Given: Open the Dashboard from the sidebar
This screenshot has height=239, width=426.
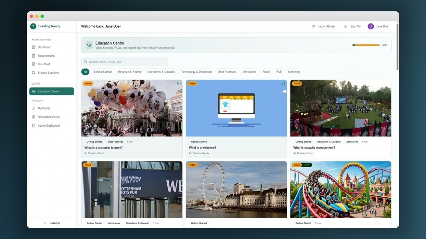Looking at the screenshot, I should pos(44,47).
